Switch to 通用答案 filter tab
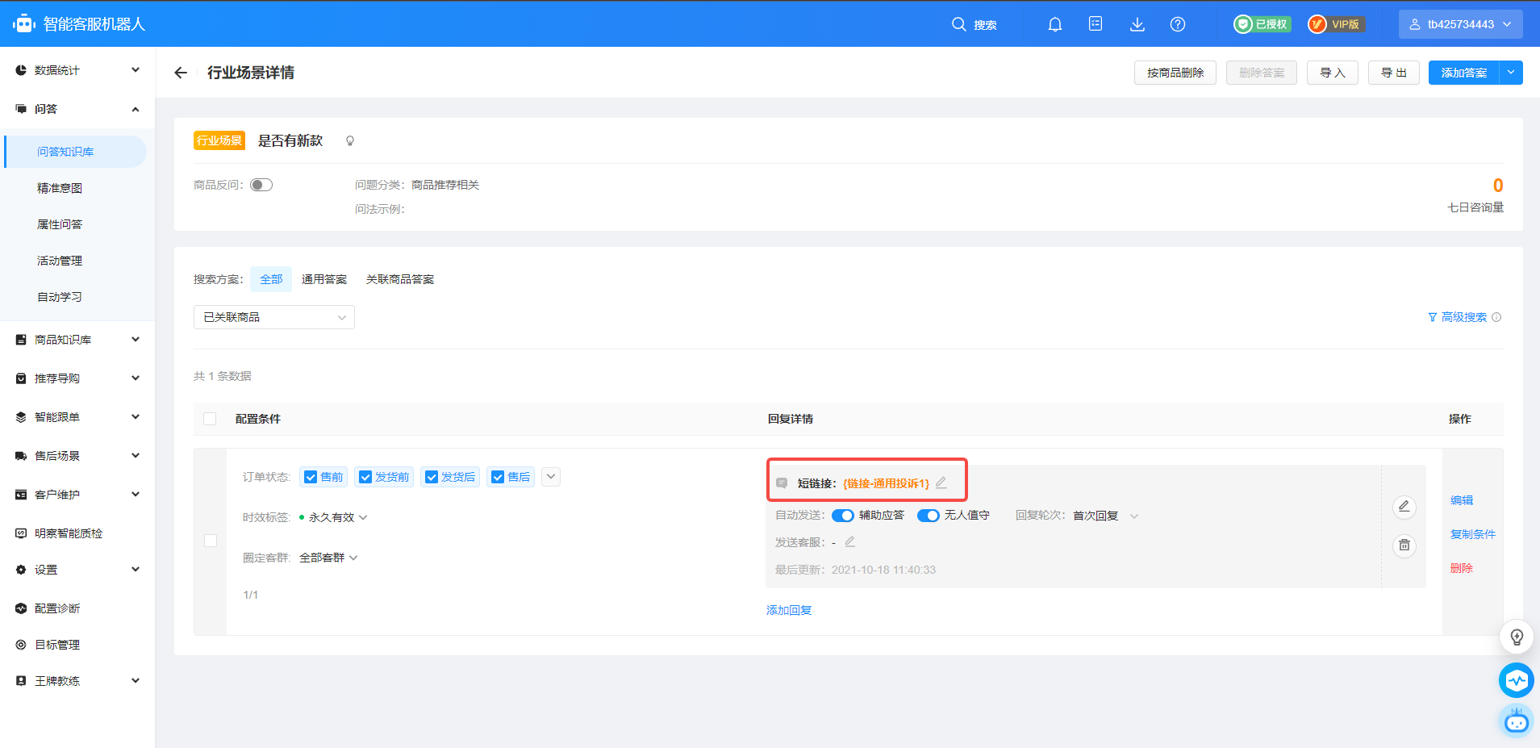 point(324,279)
